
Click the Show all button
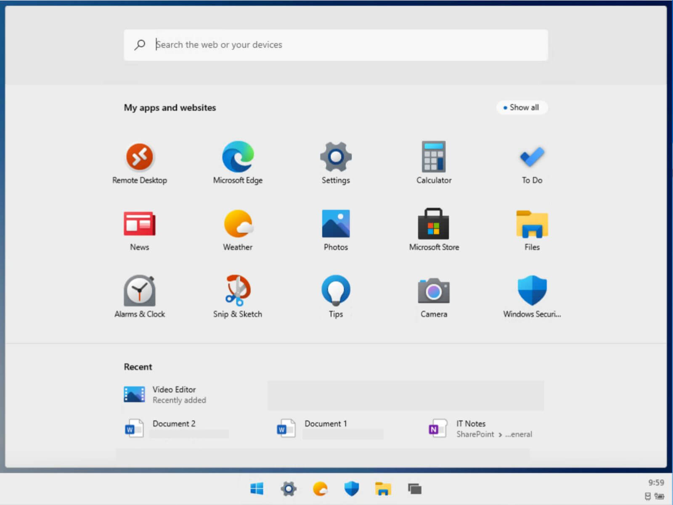coord(522,108)
